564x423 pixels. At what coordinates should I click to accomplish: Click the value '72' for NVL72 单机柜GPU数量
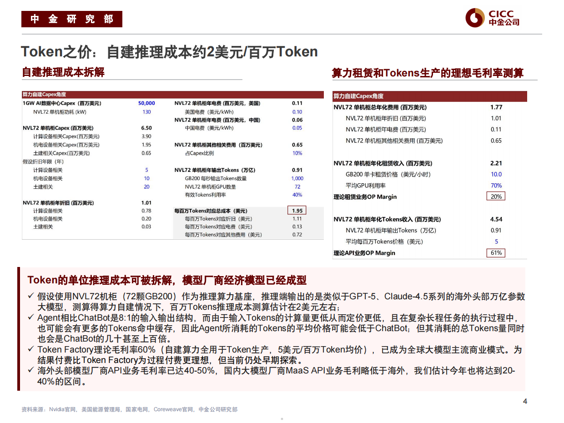point(297,187)
